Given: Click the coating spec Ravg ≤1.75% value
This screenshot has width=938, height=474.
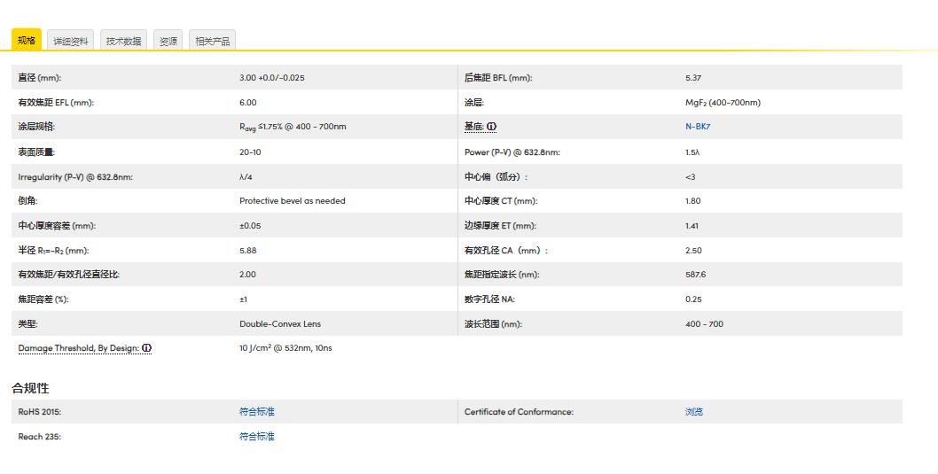Looking at the screenshot, I should pos(293,127).
